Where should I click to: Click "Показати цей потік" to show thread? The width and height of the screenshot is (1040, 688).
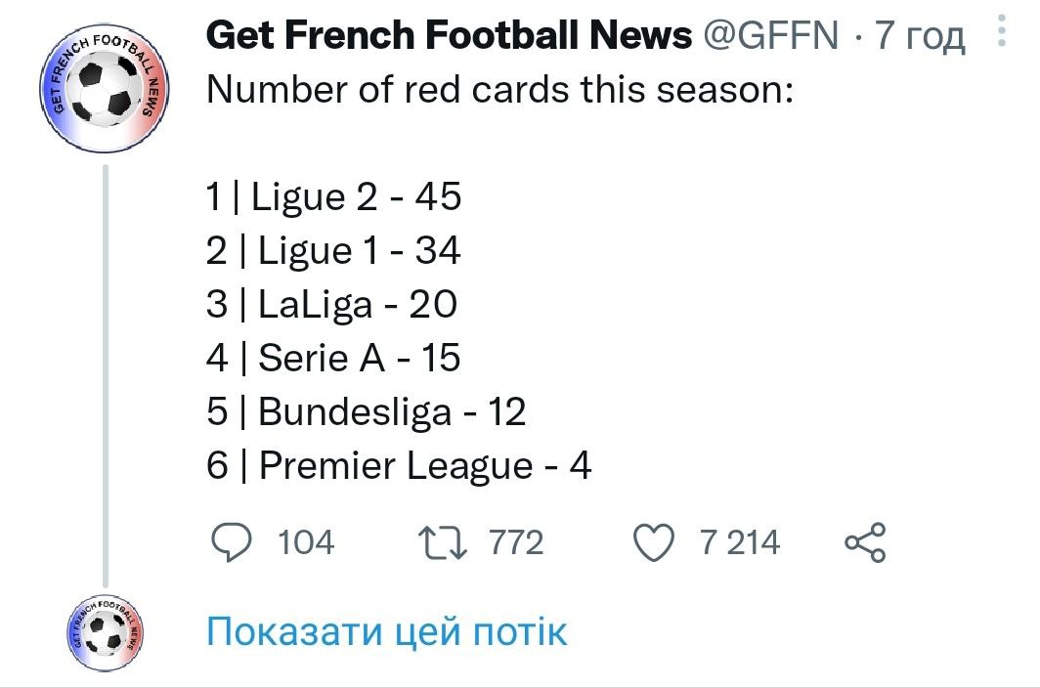[x=387, y=631]
